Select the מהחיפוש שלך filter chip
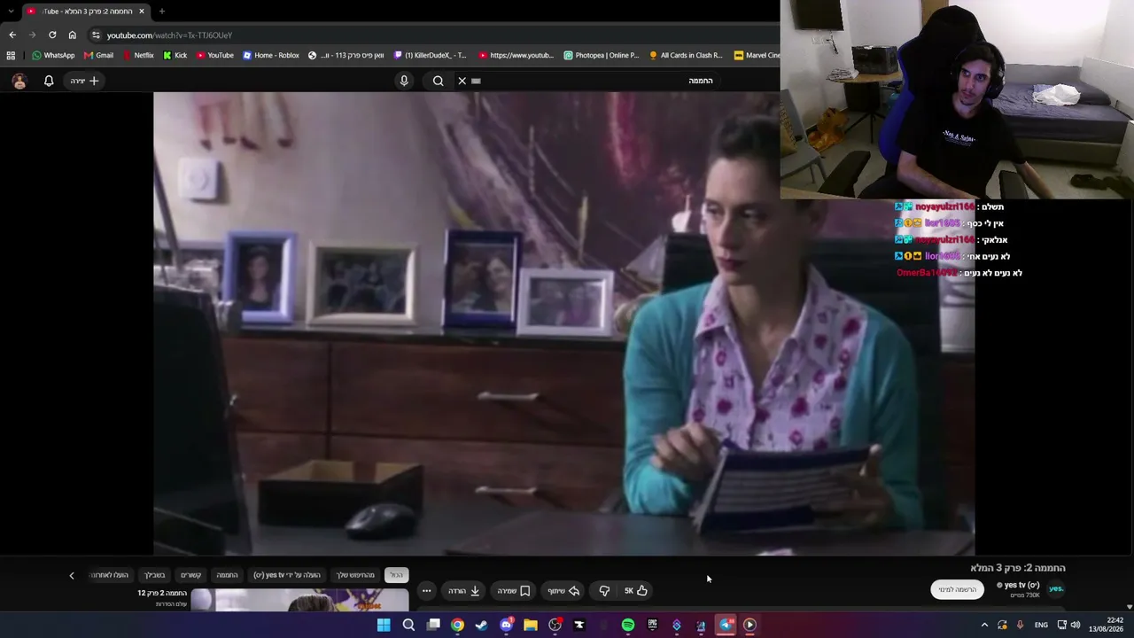The height and width of the screenshot is (638, 1134). (x=355, y=575)
